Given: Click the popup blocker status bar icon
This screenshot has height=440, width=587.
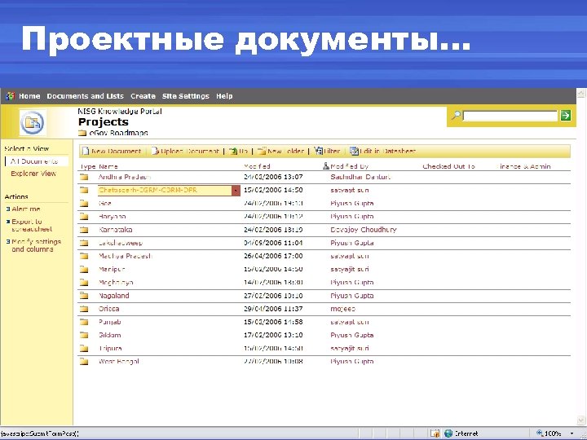Looking at the screenshot, I should point(435,433).
